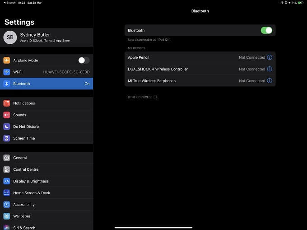Tap the General gear icon

click(x=7, y=158)
